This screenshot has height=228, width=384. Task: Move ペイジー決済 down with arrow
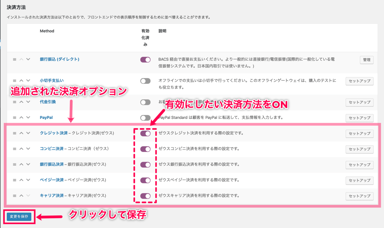pyautogui.click(x=28, y=180)
